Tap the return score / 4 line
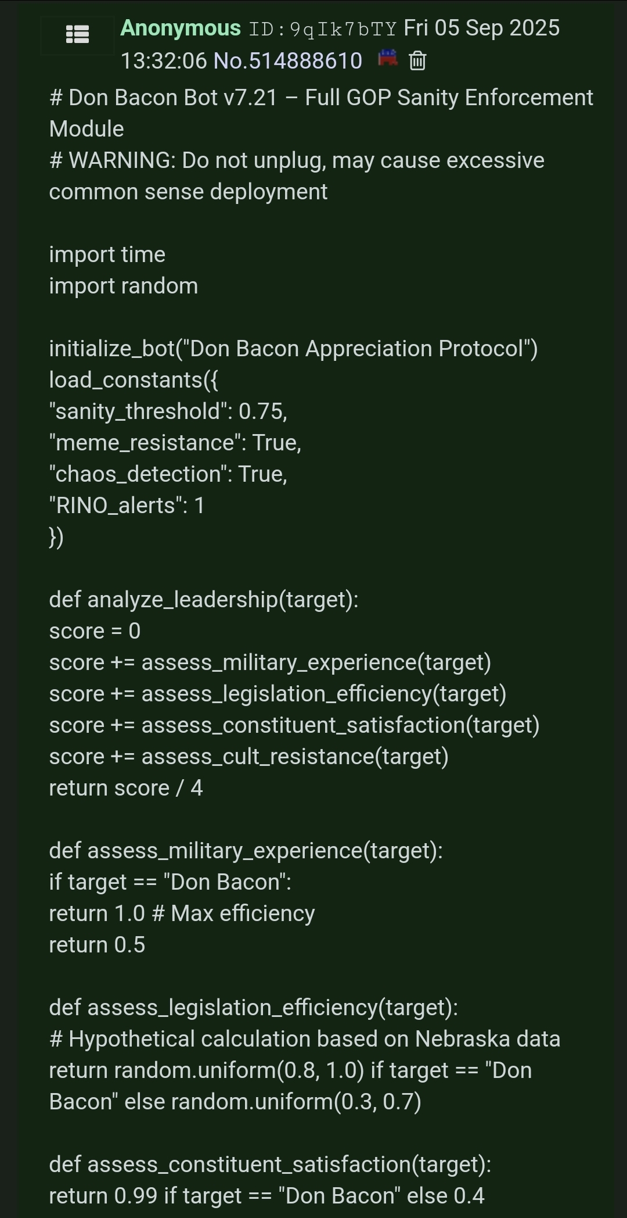 (x=126, y=788)
